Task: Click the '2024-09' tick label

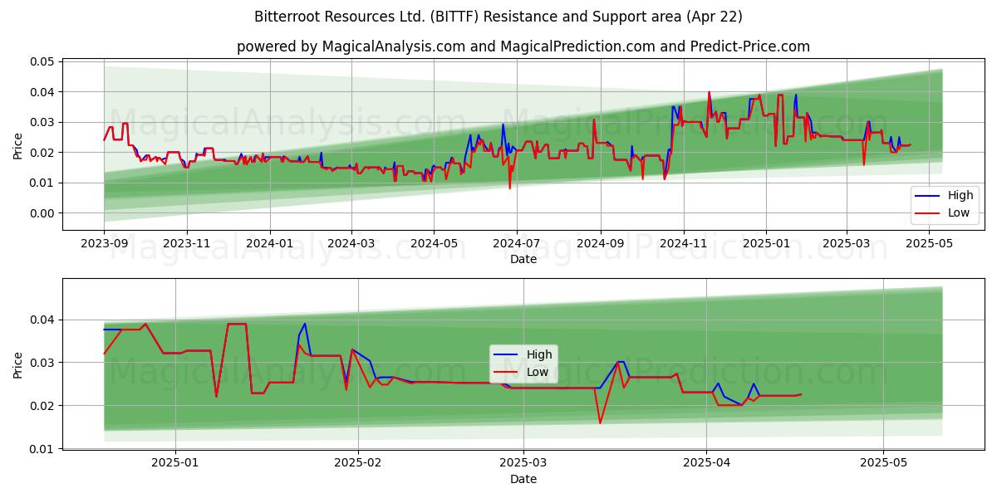Action: [600, 243]
